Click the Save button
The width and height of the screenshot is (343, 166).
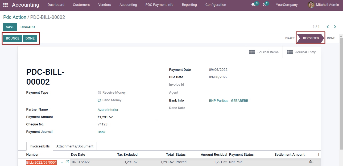tap(10, 27)
